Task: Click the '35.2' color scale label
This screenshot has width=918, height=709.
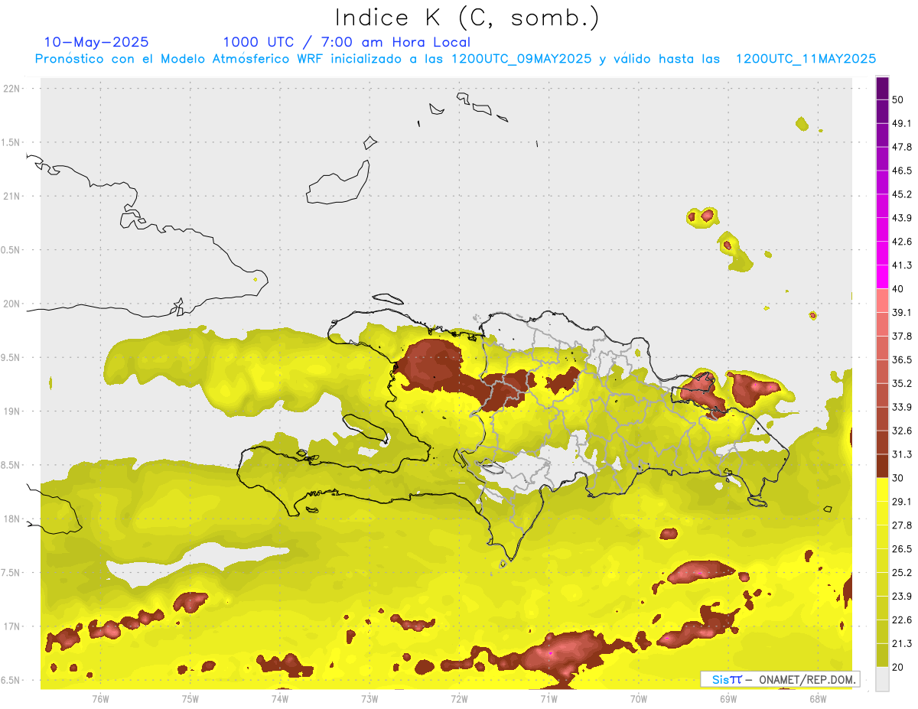Action: (x=902, y=383)
